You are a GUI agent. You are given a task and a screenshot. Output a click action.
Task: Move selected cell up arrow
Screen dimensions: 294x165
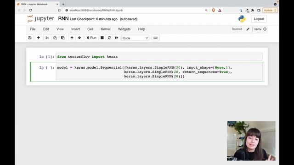72,38
